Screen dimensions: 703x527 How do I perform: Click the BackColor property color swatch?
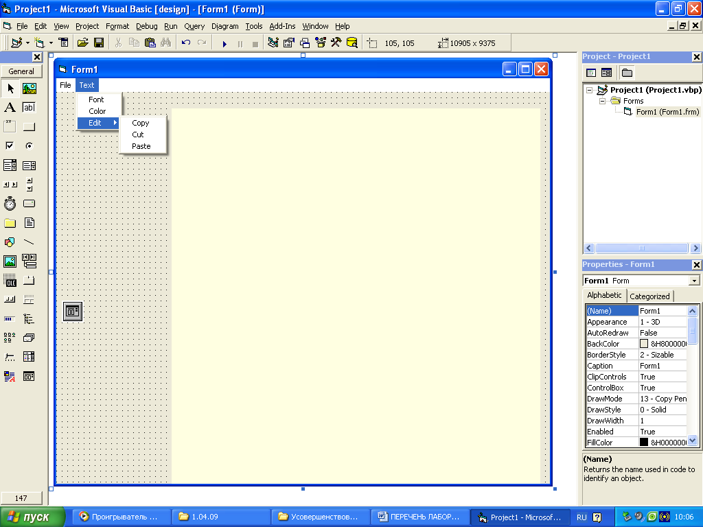[644, 344]
